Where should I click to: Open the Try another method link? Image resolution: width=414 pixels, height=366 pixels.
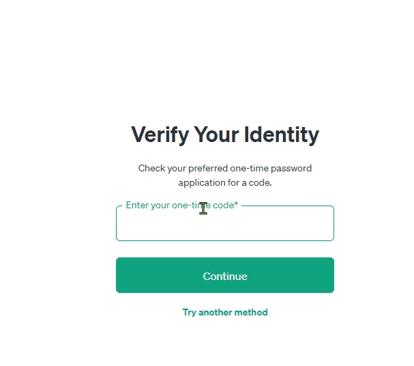pos(225,312)
